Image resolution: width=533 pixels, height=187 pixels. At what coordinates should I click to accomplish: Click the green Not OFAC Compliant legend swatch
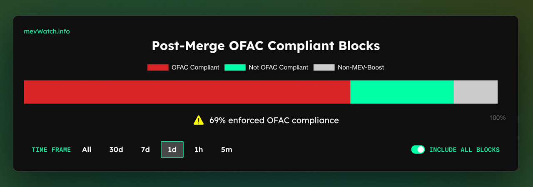pyautogui.click(x=235, y=67)
